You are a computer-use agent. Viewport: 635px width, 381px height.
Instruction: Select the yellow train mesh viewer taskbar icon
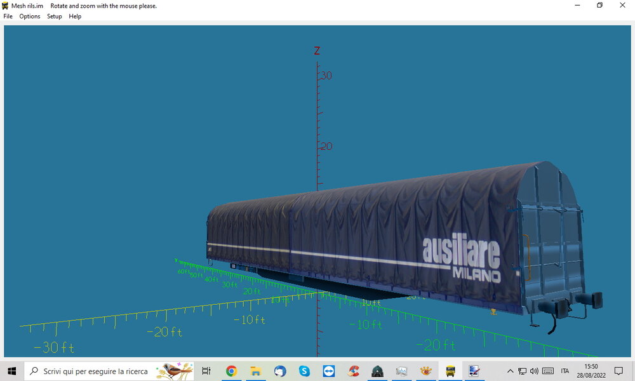[450, 371]
